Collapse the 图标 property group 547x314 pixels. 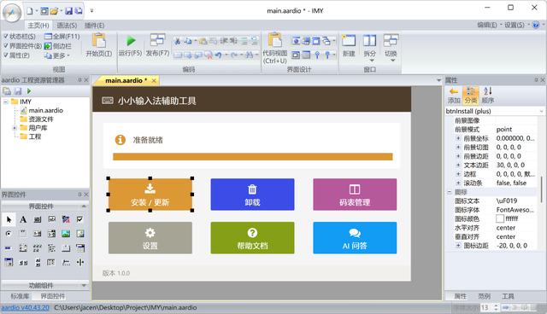[x=450, y=192]
